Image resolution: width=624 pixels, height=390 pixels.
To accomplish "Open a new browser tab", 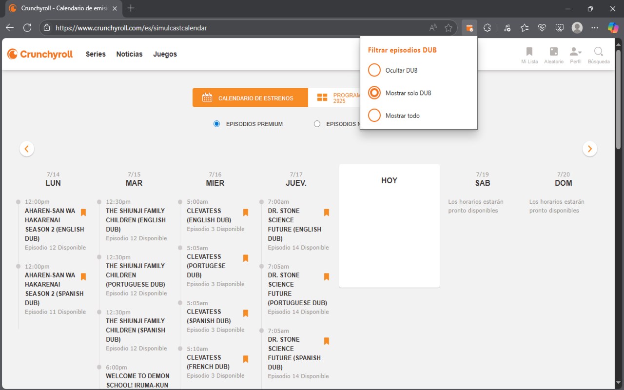I will [131, 8].
